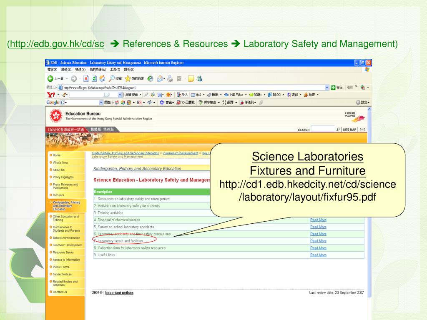Click the Yahoo! Y! logo on toolbar
Screen dimensions: 427x320
51,95
